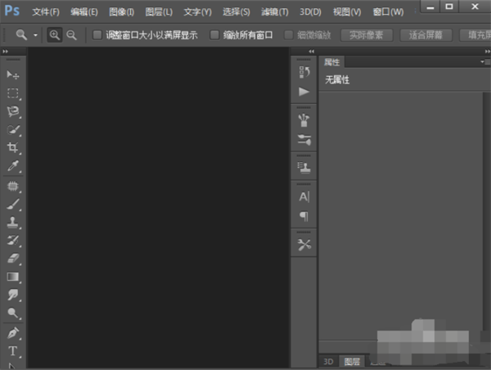Click the 适合屏幕 button

(426, 35)
